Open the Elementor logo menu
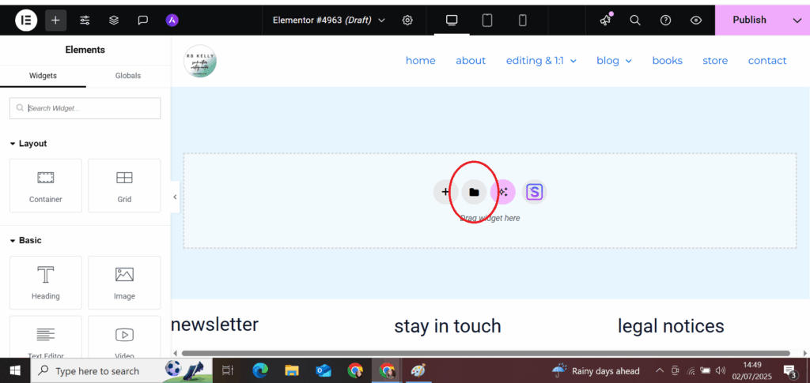This screenshot has height=383, width=810. tap(25, 20)
